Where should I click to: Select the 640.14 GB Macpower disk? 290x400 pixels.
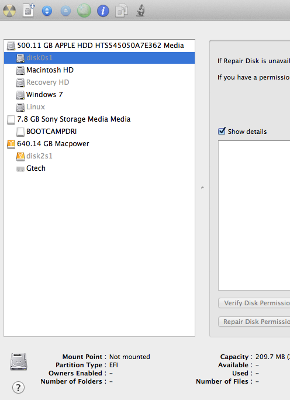pos(99,144)
